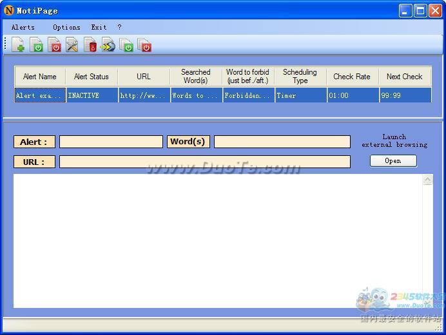
Task: Click the scroll up arrow in preview pane
Action: tap(427, 180)
